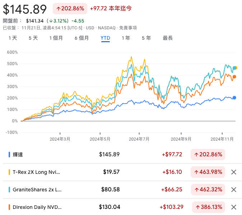242x215 pixels.
Task: Click the 202.86% badge in 輝達 row
Action: click(208, 155)
